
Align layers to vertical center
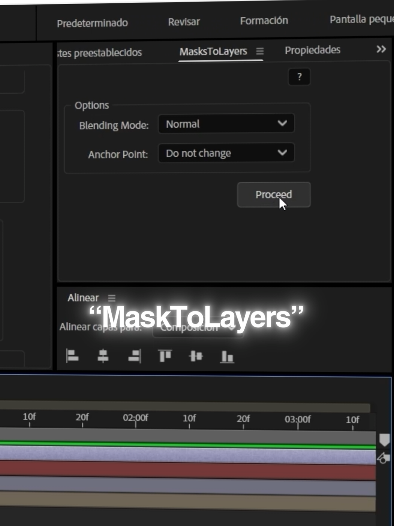[x=196, y=356]
